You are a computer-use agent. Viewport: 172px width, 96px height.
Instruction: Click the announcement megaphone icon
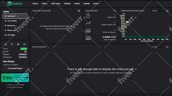click(24, 44)
